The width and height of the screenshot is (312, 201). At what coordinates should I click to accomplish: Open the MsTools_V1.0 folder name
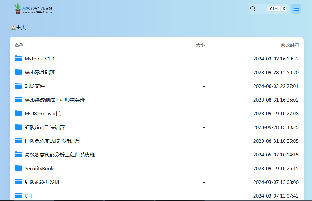click(x=39, y=59)
